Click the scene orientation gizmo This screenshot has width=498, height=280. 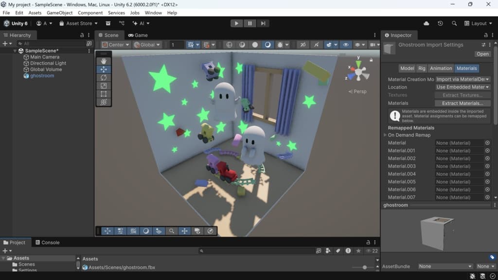pos(358,72)
